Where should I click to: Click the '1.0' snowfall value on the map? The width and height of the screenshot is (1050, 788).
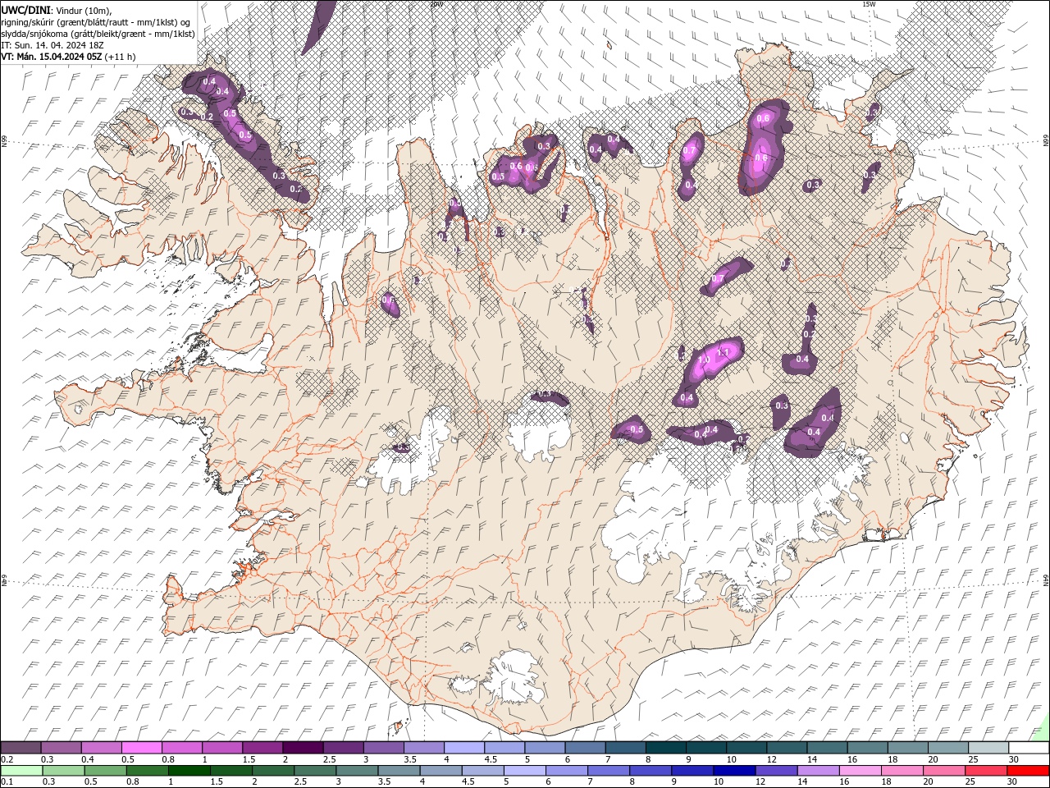(x=704, y=360)
